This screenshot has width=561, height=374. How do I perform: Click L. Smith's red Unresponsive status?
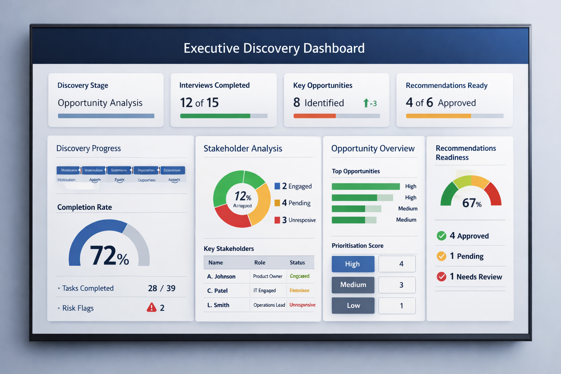tap(302, 305)
